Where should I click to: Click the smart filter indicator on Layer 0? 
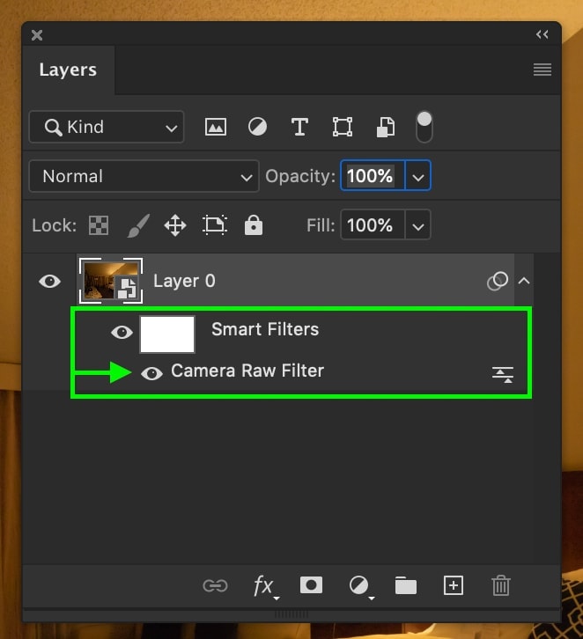[x=498, y=281]
